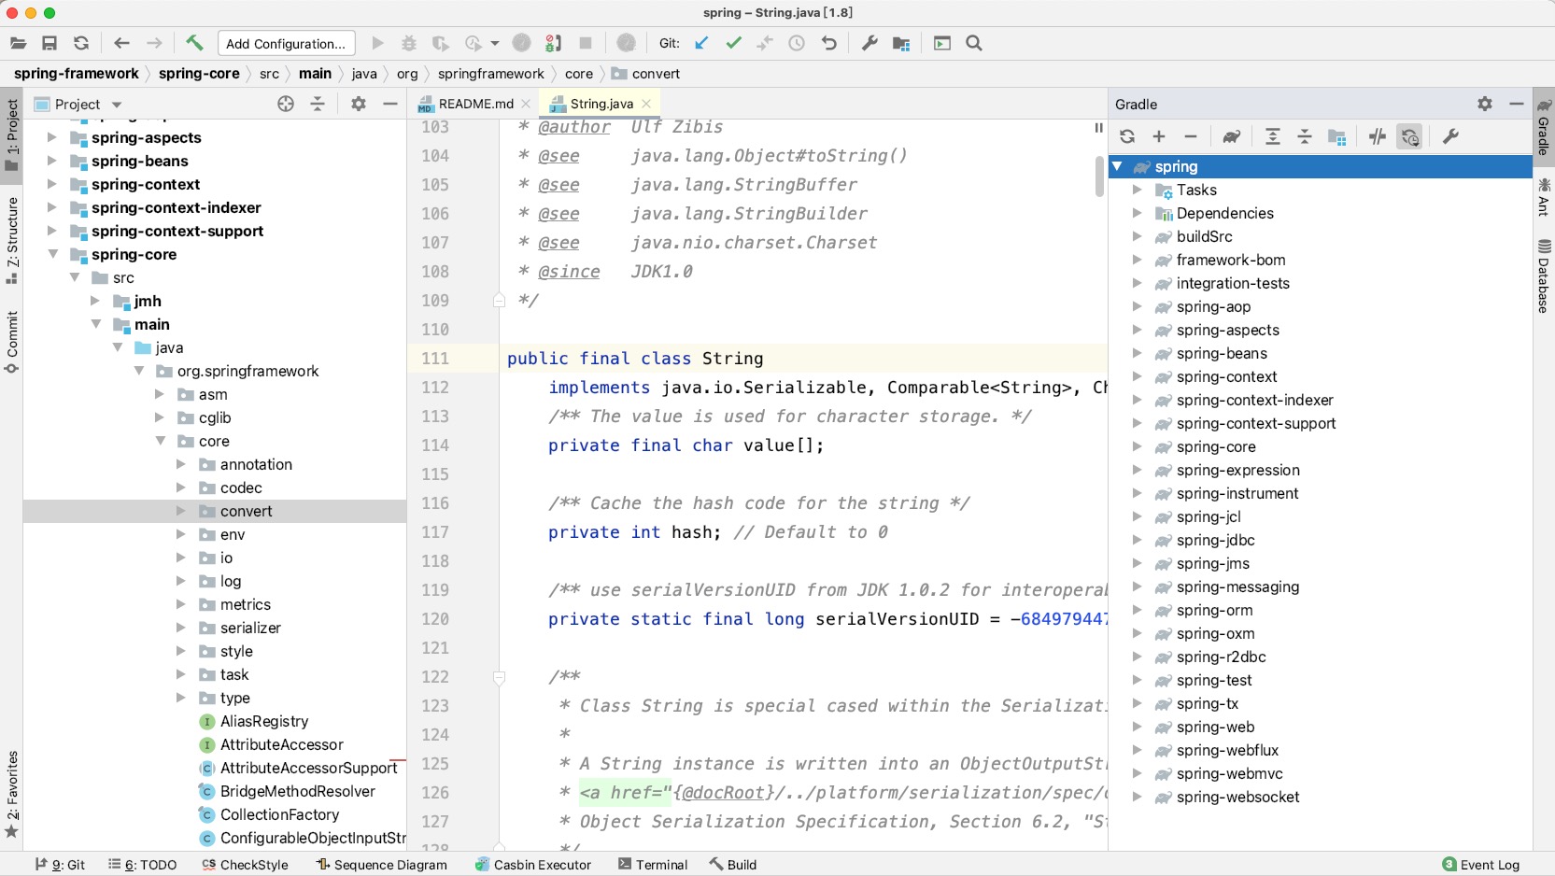The width and height of the screenshot is (1555, 876).
Task: Show Git history clock icon
Action: pos(797,43)
